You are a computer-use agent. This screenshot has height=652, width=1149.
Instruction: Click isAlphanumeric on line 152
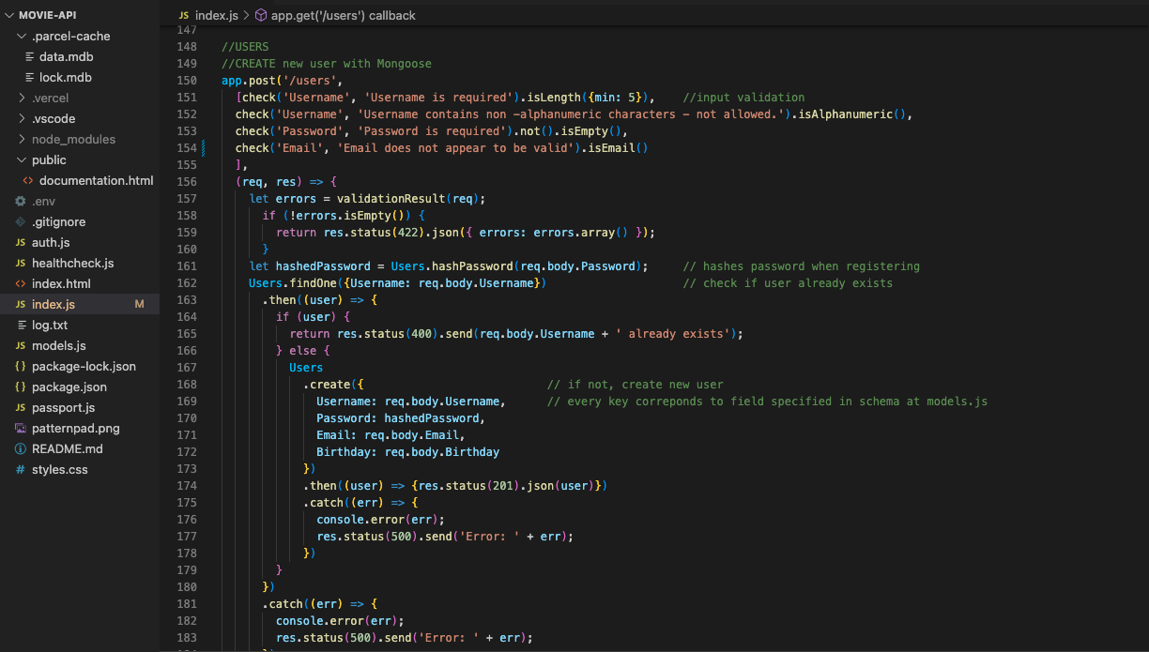coord(845,114)
